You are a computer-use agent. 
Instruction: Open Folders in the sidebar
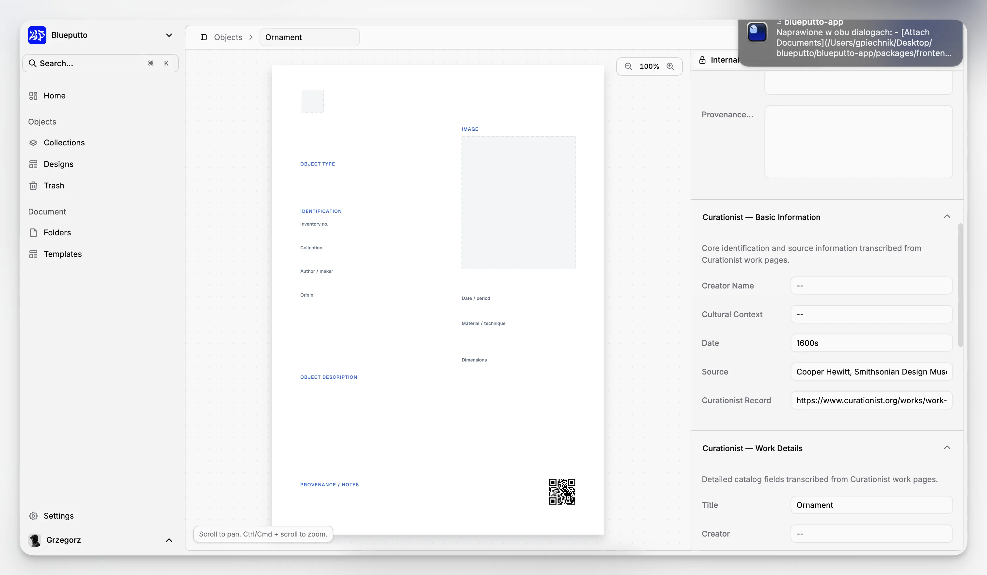click(100, 233)
